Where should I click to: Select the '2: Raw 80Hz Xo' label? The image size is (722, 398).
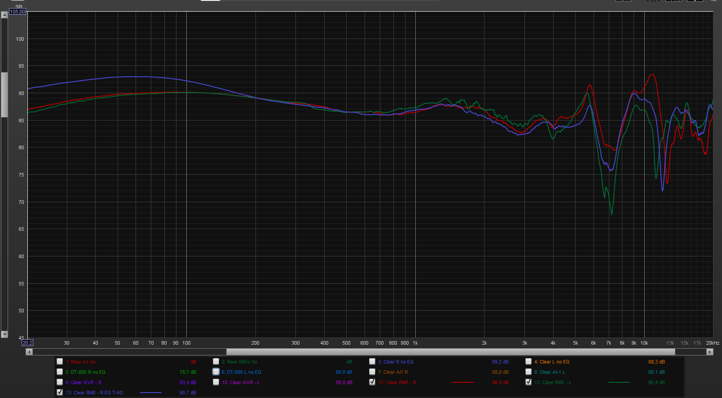[239, 362]
